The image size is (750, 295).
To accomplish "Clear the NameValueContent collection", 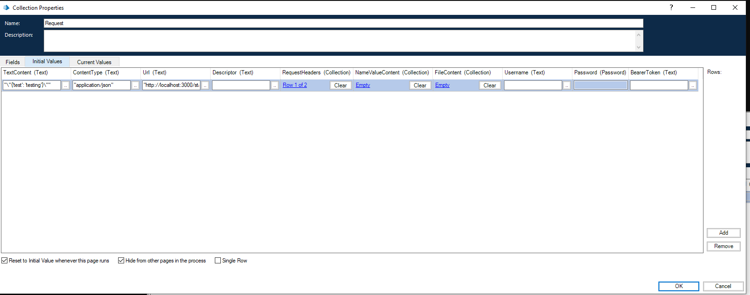I will 420,85.
